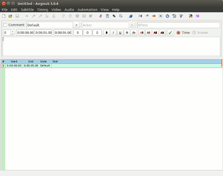
Task: Snap subtitles to scene icon
Action: point(84,16)
